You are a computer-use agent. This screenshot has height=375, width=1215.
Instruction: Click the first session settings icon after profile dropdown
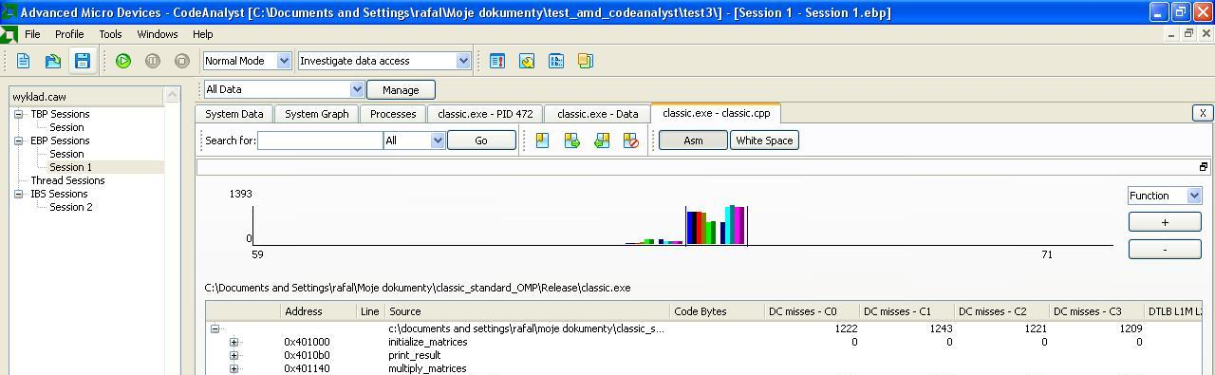point(497,61)
